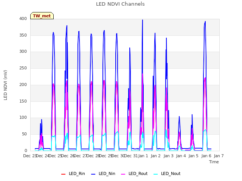Toggle the LED_Rin legend entry
The height and width of the screenshot is (181, 242).
(73, 174)
